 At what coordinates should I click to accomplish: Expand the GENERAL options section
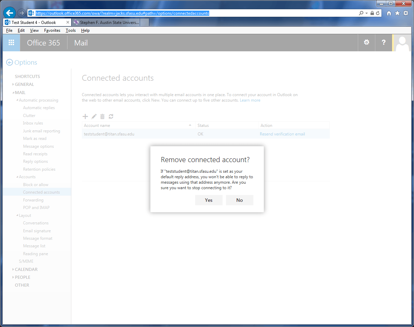(x=13, y=84)
